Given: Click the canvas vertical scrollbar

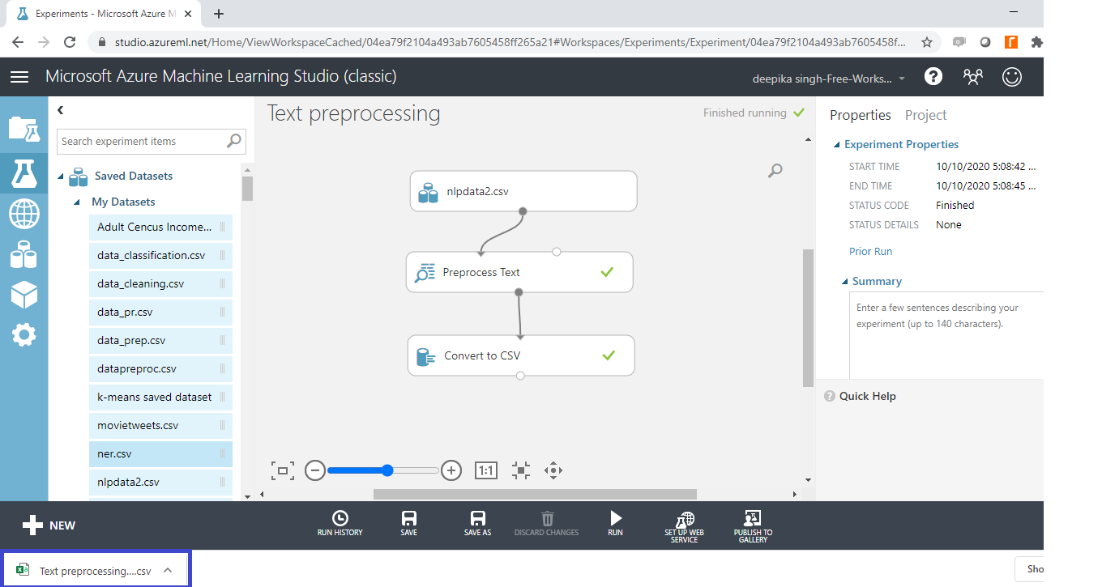Looking at the screenshot, I should pos(808,317).
